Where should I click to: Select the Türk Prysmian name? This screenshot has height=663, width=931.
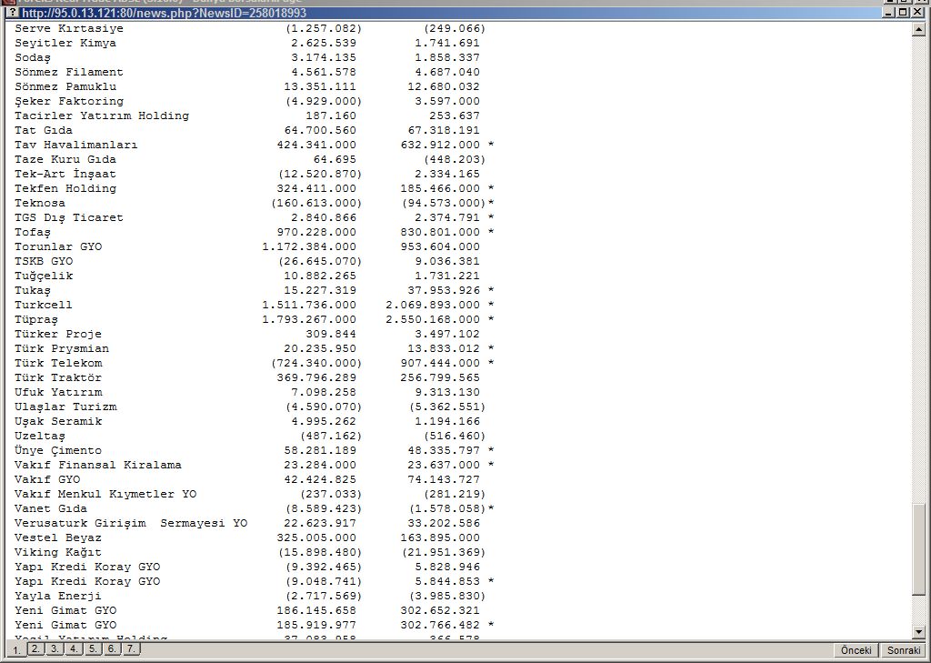click(x=62, y=348)
